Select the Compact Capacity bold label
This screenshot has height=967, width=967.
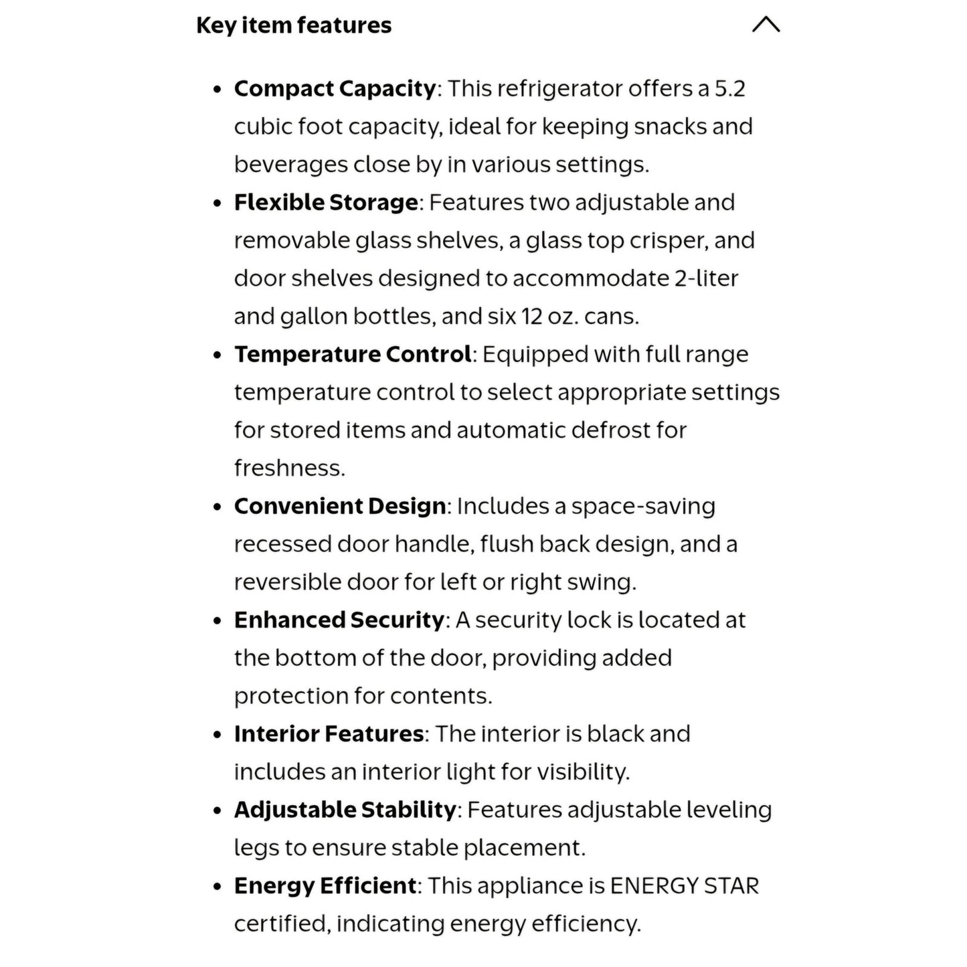pyautogui.click(x=335, y=88)
